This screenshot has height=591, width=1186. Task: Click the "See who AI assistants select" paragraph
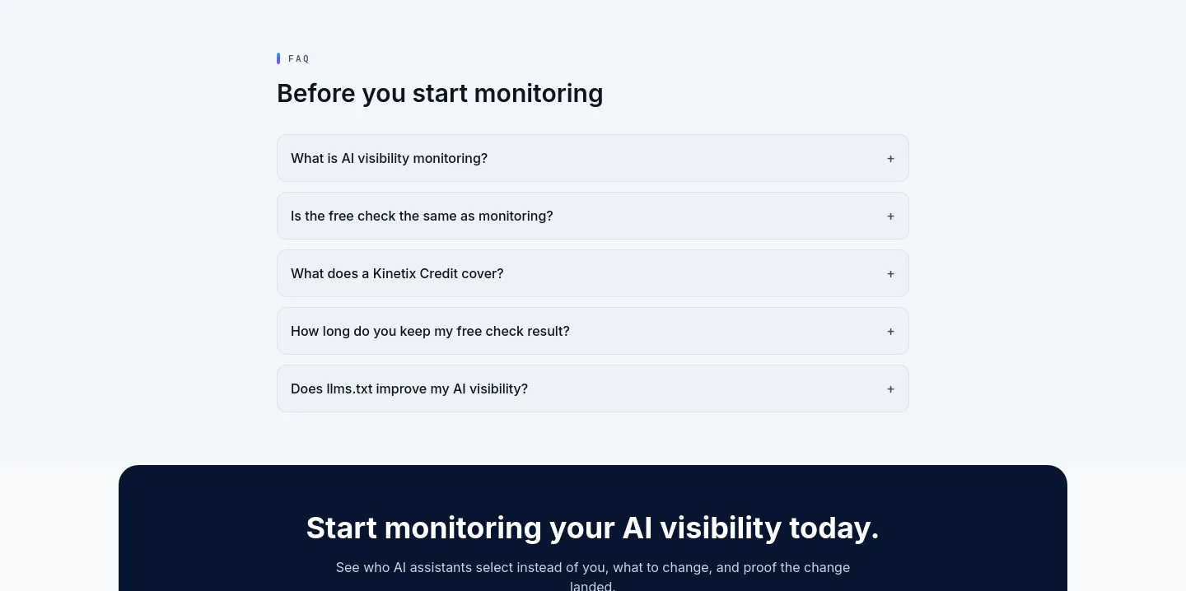[x=593, y=576]
